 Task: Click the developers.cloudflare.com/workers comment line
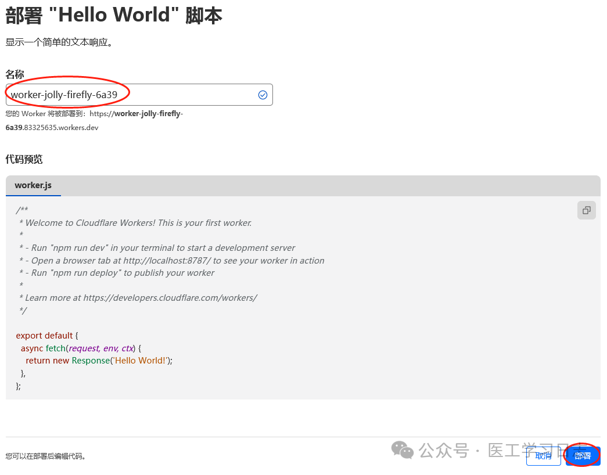click(x=138, y=298)
